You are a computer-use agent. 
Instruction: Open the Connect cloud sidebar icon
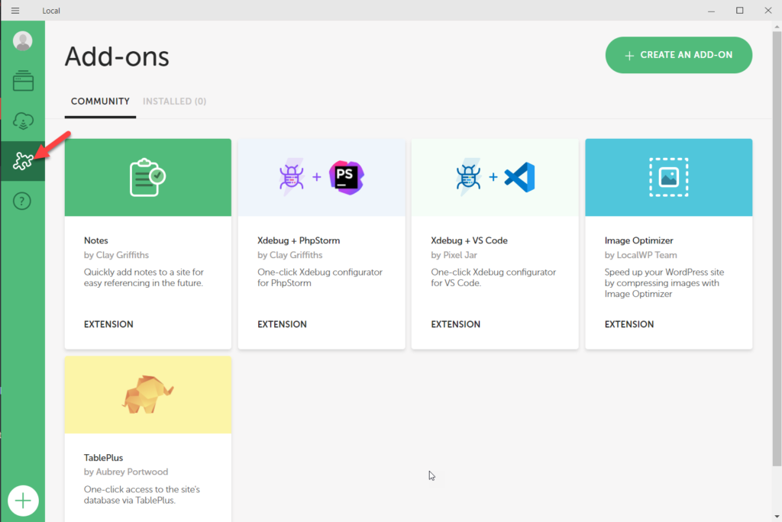click(x=23, y=121)
